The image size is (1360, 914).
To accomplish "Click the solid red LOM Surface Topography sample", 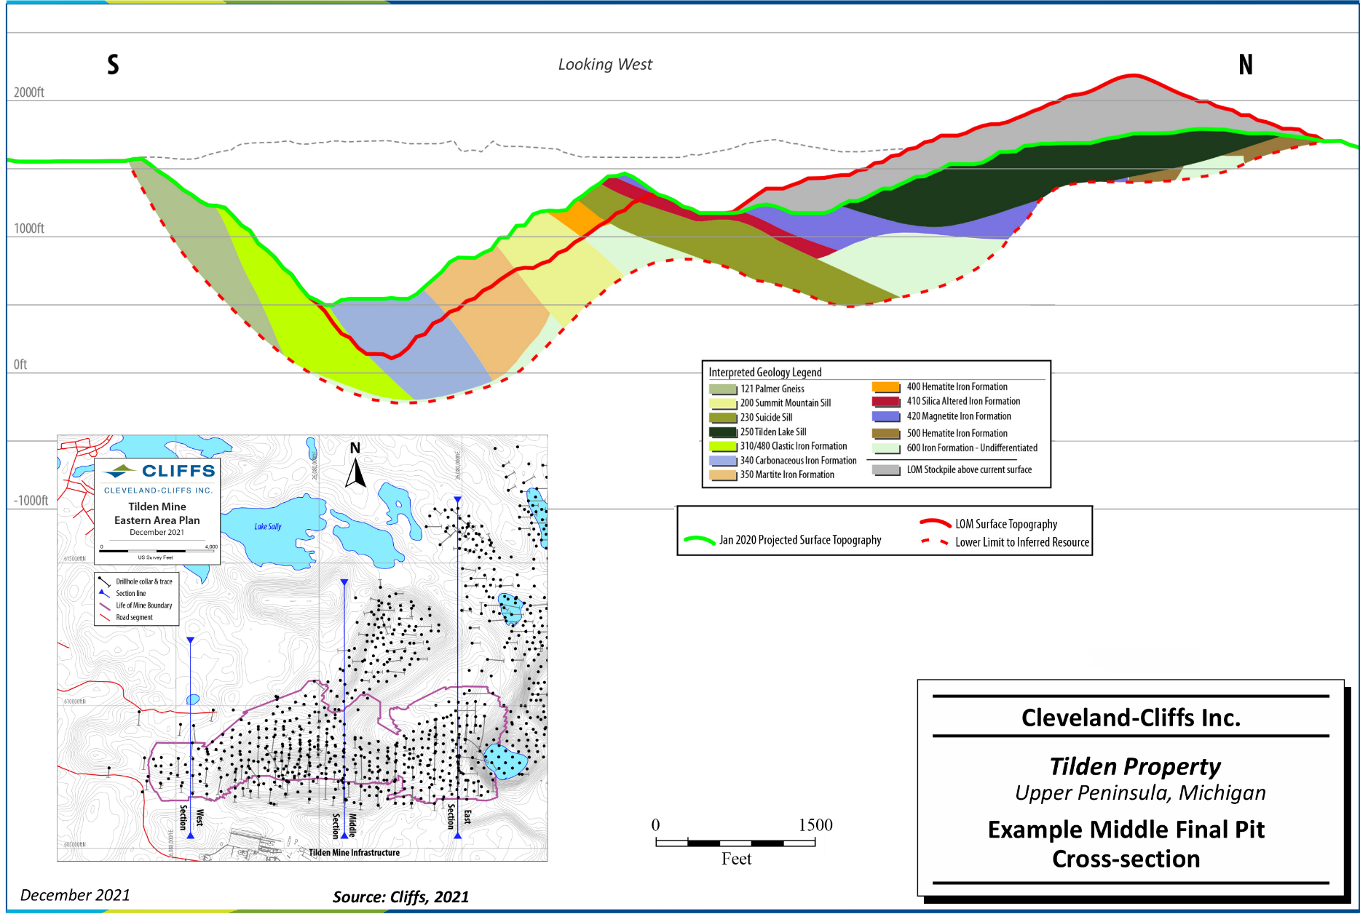I will [936, 522].
